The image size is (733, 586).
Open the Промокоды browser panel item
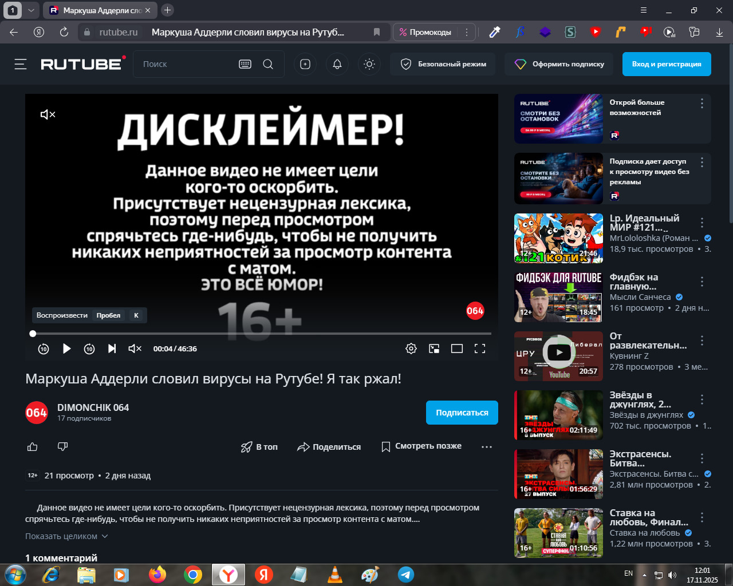(427, 32)
